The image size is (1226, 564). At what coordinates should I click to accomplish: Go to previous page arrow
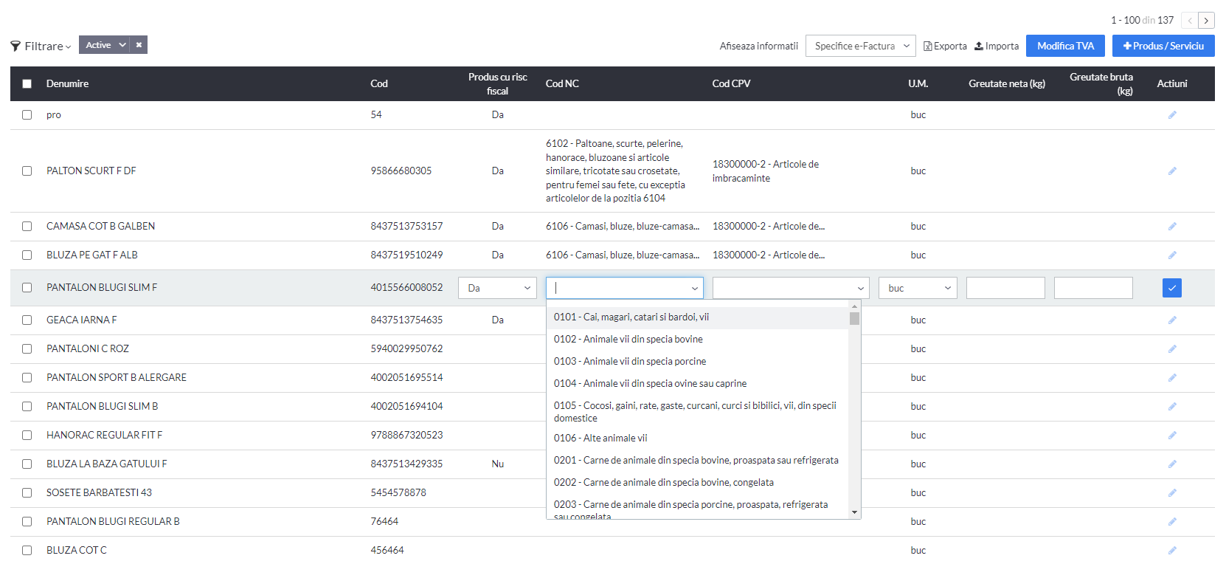point(1189,21)
